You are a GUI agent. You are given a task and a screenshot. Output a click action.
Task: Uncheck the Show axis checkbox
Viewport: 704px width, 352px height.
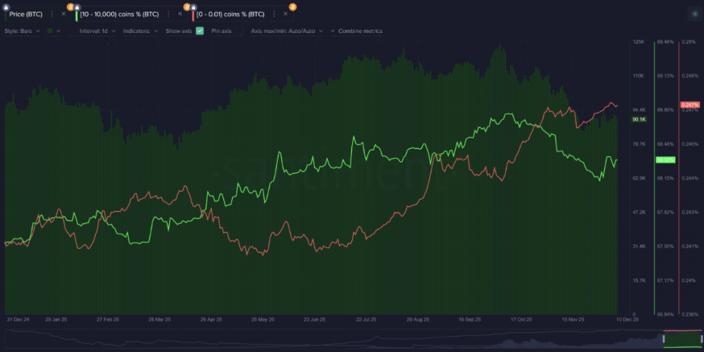200,31
